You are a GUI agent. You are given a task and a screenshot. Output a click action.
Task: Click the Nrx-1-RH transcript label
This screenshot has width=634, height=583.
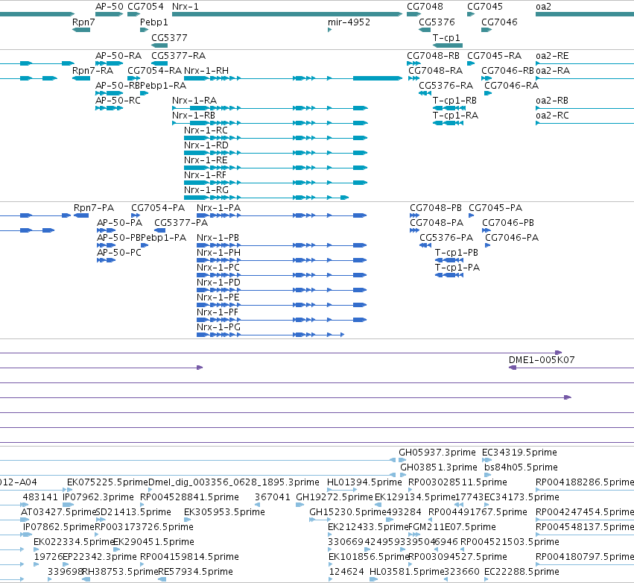(x=206, y=70)
